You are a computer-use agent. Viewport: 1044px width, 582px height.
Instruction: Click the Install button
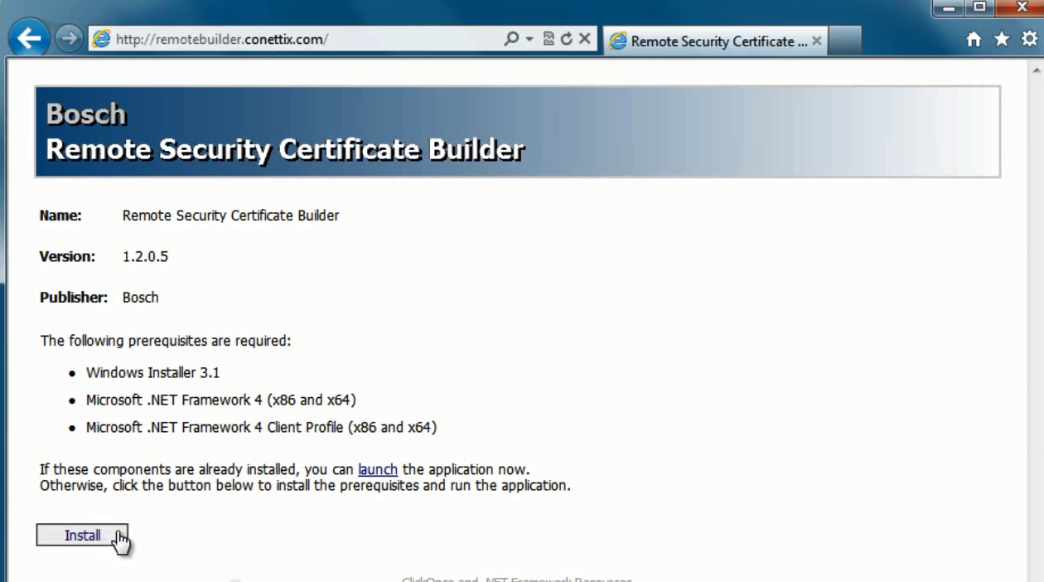[82, 536]
